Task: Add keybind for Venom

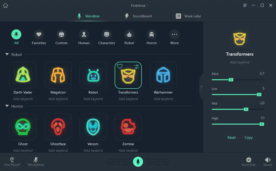Action: point(93,151)
